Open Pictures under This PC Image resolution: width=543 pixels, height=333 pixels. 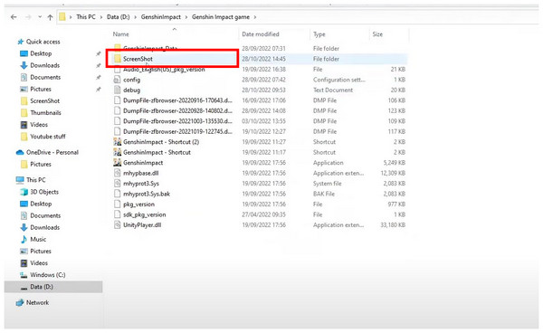[x=36, y=251]
